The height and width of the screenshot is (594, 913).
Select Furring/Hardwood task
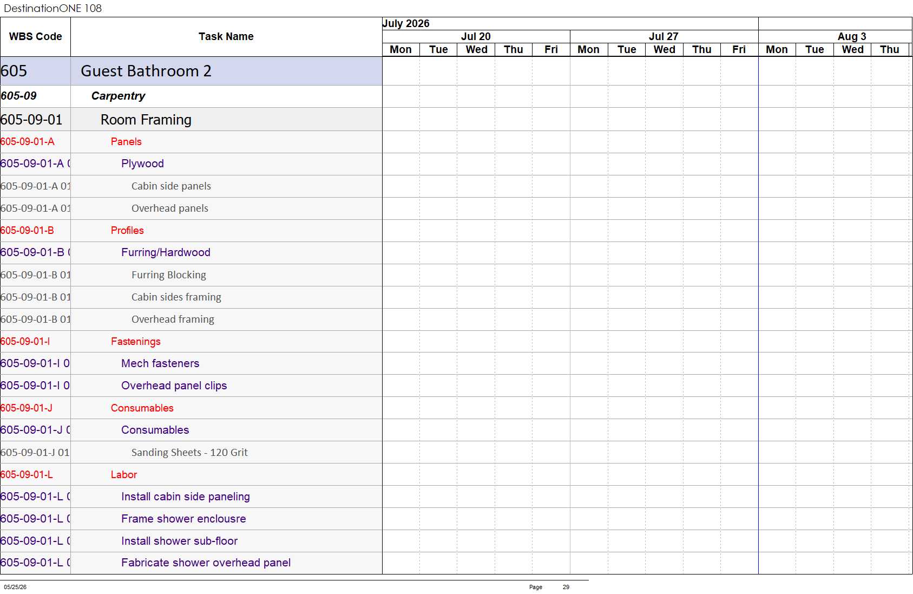tap(191, 252)
